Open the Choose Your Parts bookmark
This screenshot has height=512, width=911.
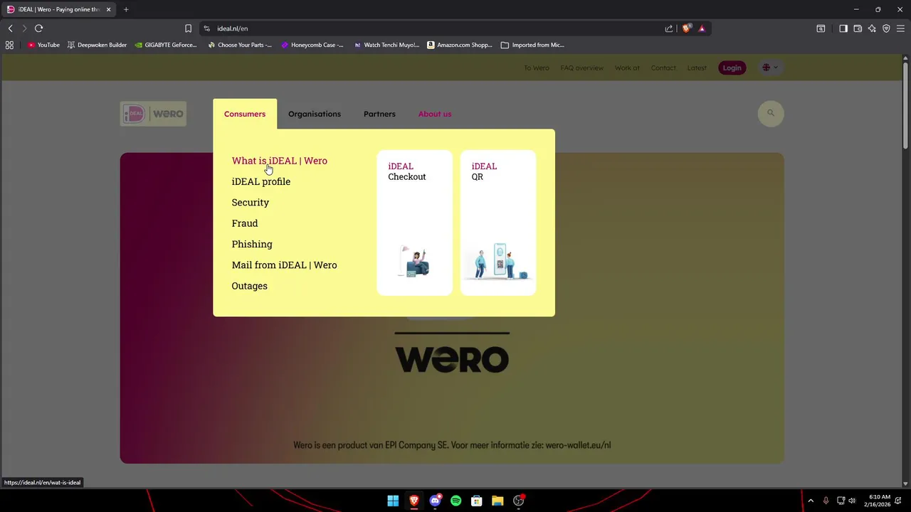tap(240, 45)
